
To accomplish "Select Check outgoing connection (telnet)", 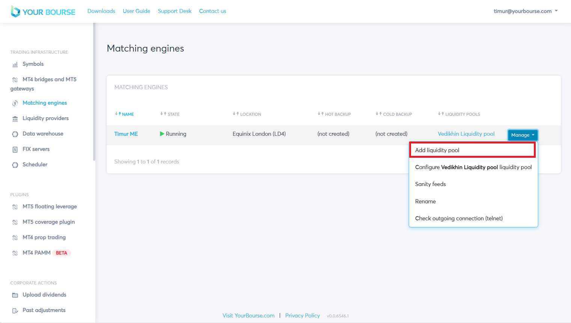I will tap(458, 218).
